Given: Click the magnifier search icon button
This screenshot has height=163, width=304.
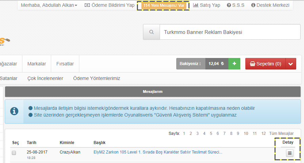Looking at the screenshot, I should pos(151,32).
